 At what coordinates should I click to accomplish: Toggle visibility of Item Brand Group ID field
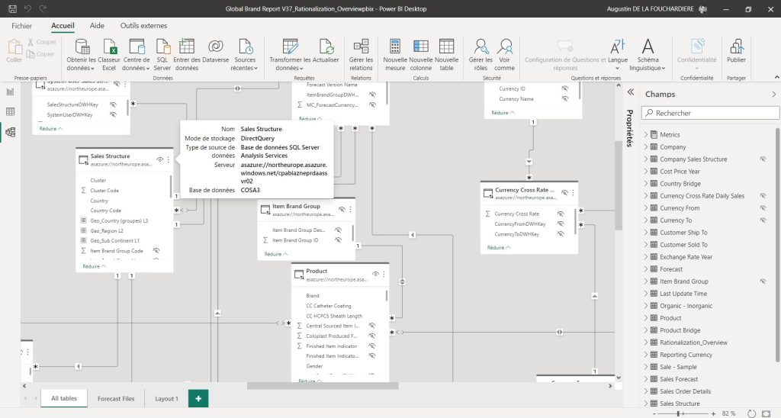pyautogui.click(x=338, y=240)
